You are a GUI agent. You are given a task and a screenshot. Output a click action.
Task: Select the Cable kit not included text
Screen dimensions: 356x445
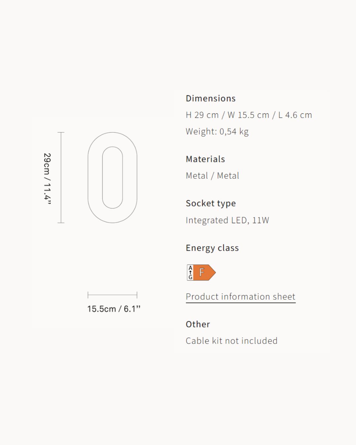point(231,341)
